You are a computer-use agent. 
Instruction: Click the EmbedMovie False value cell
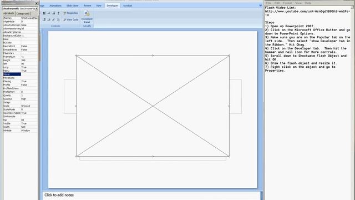(x=29, y=49)
